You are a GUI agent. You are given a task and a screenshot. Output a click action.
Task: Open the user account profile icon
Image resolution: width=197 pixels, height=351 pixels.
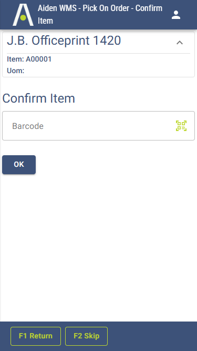pyautogui.click(x=176, y=15)
